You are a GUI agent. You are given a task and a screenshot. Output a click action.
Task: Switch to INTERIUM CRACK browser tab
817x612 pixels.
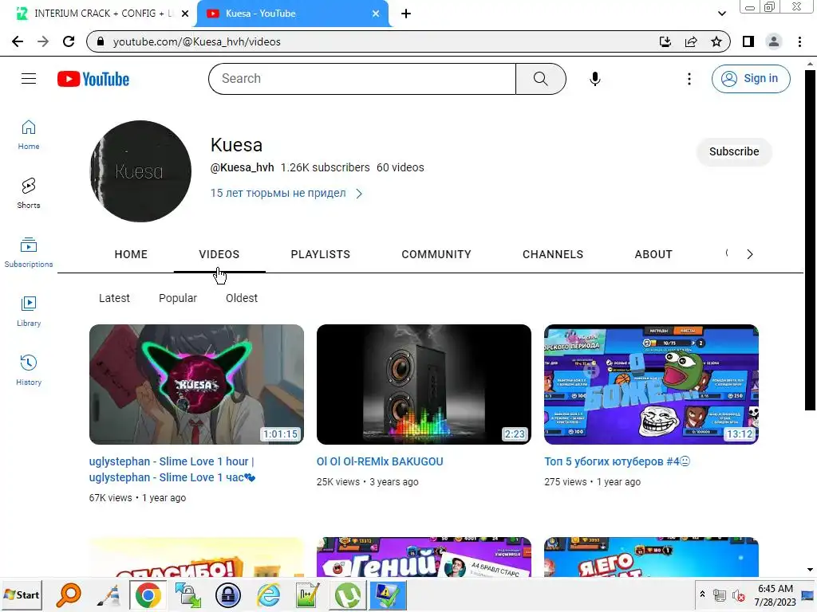pos(99,14)
